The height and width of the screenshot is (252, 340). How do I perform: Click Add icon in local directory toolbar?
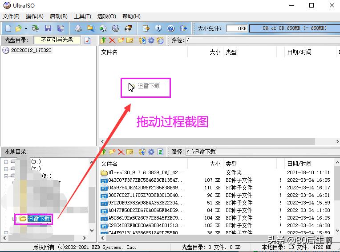142,152
